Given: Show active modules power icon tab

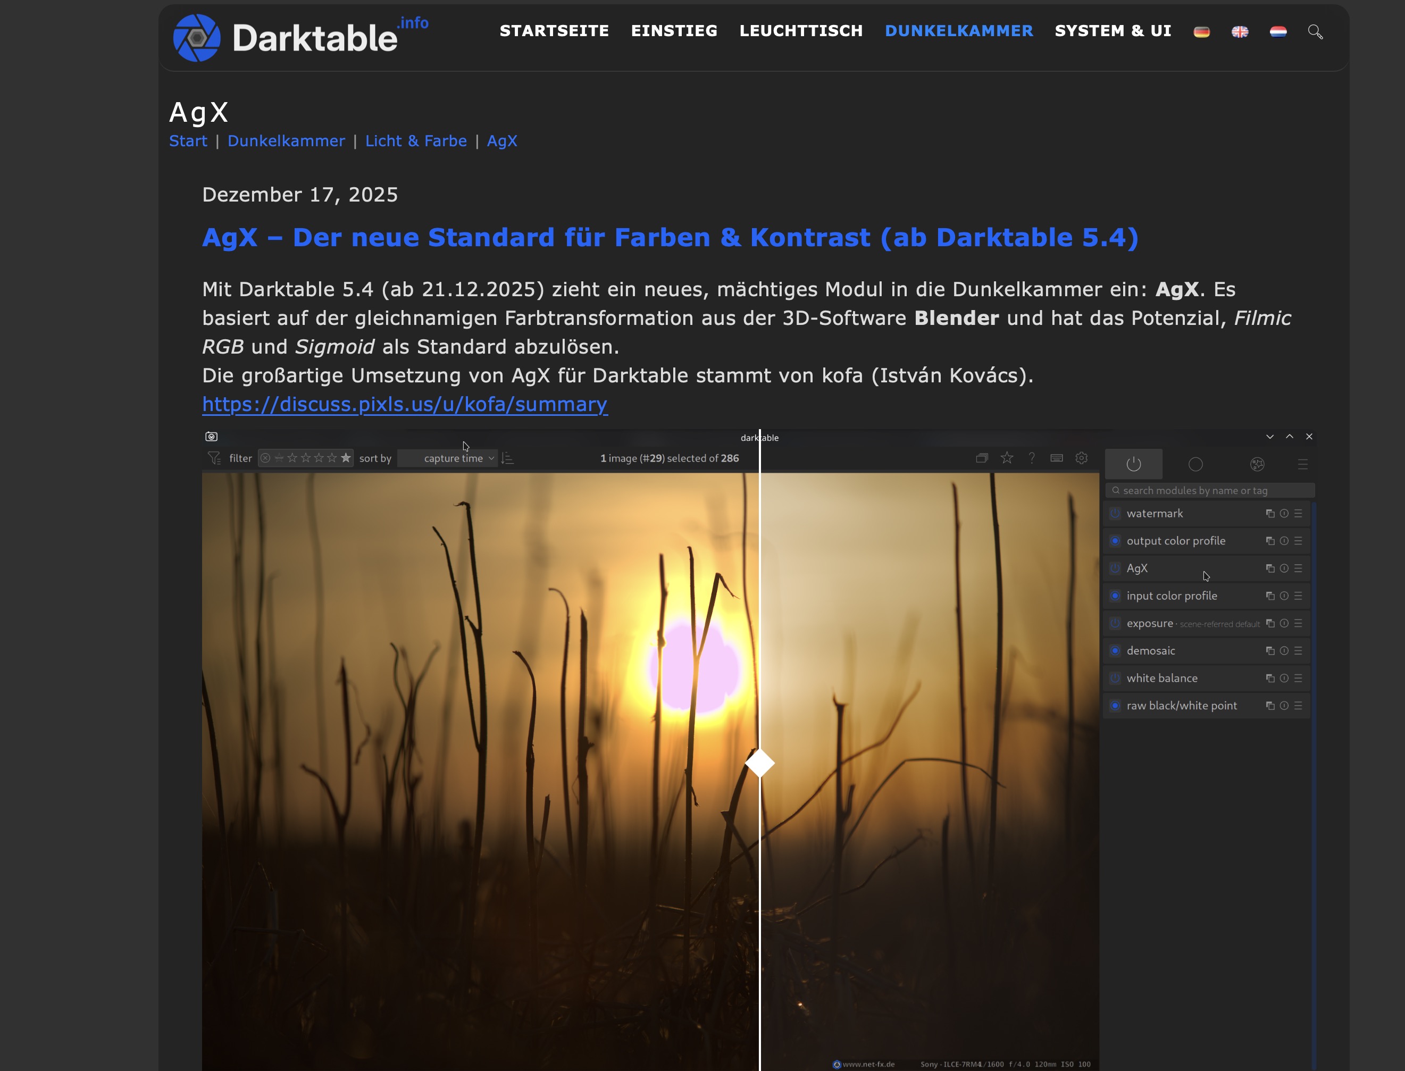Looking at the screenshot, I should [1133, 464].
